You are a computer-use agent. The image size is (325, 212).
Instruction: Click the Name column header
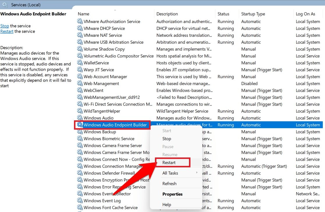(x=83, y=14)
